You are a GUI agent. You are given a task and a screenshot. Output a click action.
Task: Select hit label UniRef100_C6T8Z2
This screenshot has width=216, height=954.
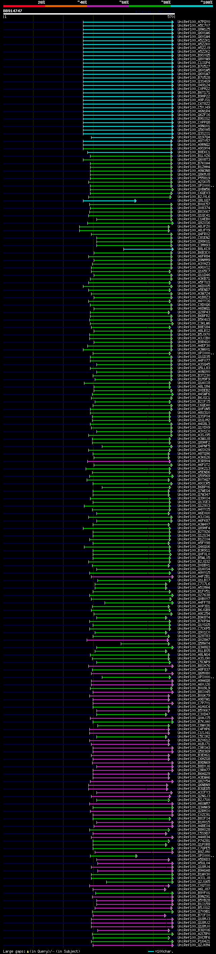tap(194, 104)
